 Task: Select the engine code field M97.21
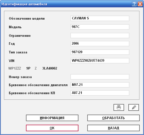pyautogui.click(x=100, y=85)
